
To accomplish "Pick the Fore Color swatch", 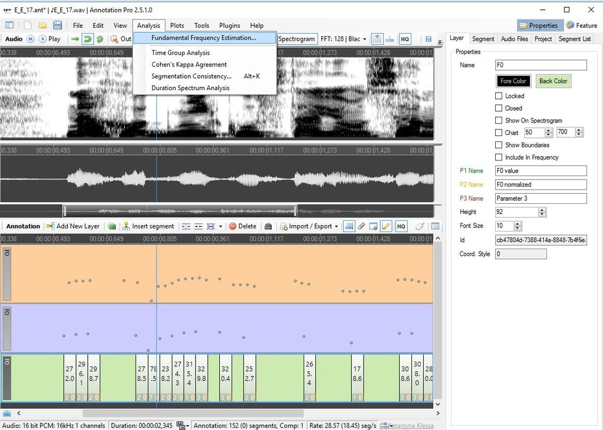I will pyautogui.click(x=513, y=81).
